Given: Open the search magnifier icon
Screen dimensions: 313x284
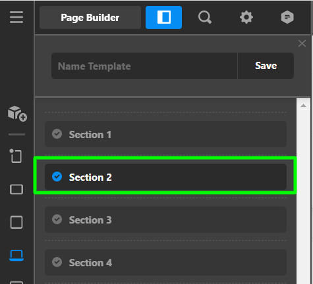Looking at the screenshot, I should click(205, 17).
